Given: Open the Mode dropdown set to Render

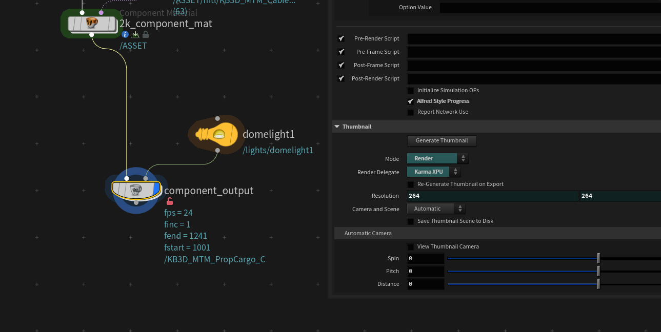Looking at the screenshot, I should 437,159.
